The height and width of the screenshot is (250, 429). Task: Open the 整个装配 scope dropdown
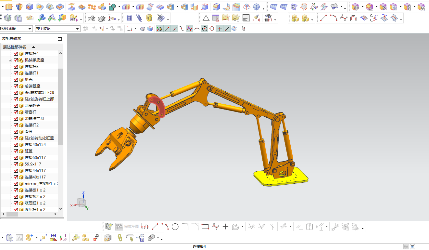(x=57, y=29)
